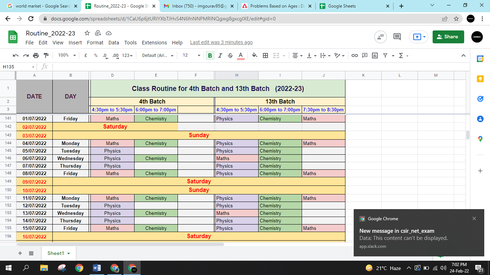Screen dimensions: 490x275
Task: Star the Routine_2022-23 document
Action: tap(87, 33)
